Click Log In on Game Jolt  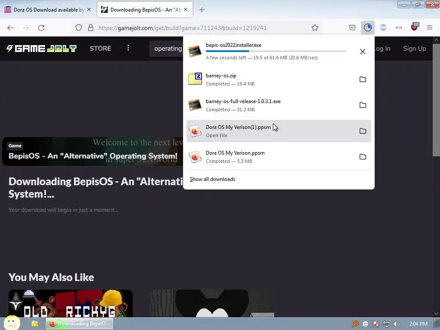[x=382, y=49]
